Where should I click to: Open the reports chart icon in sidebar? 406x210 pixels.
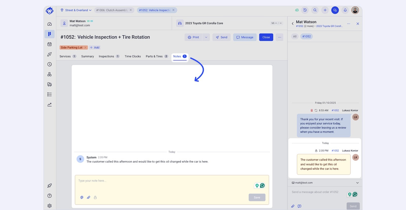tap(49, 105)
